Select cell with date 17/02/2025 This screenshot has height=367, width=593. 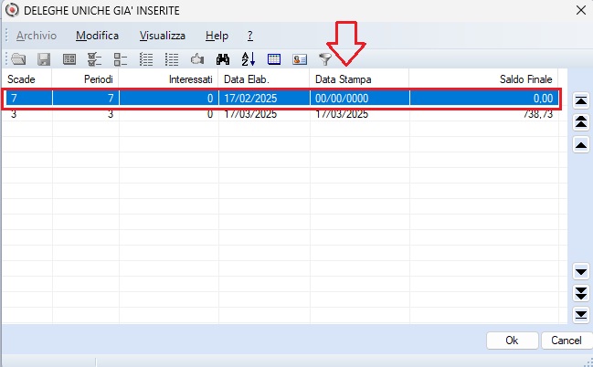click(264, 99)
